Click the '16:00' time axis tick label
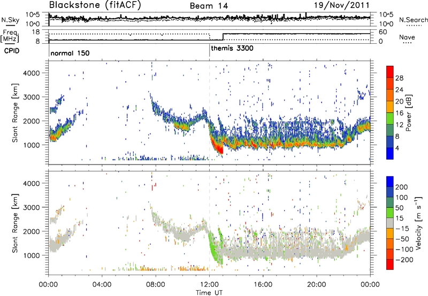The height and width of the screenshot is (296, 428). (263, 285)
